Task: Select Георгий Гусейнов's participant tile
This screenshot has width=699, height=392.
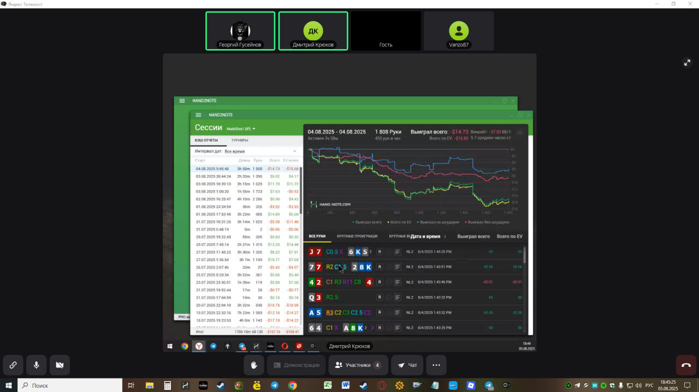Action: (240, 31)
